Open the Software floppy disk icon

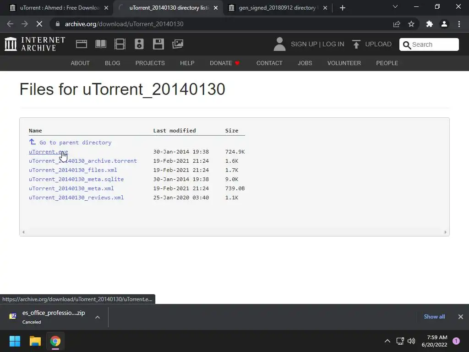(158, 44)
